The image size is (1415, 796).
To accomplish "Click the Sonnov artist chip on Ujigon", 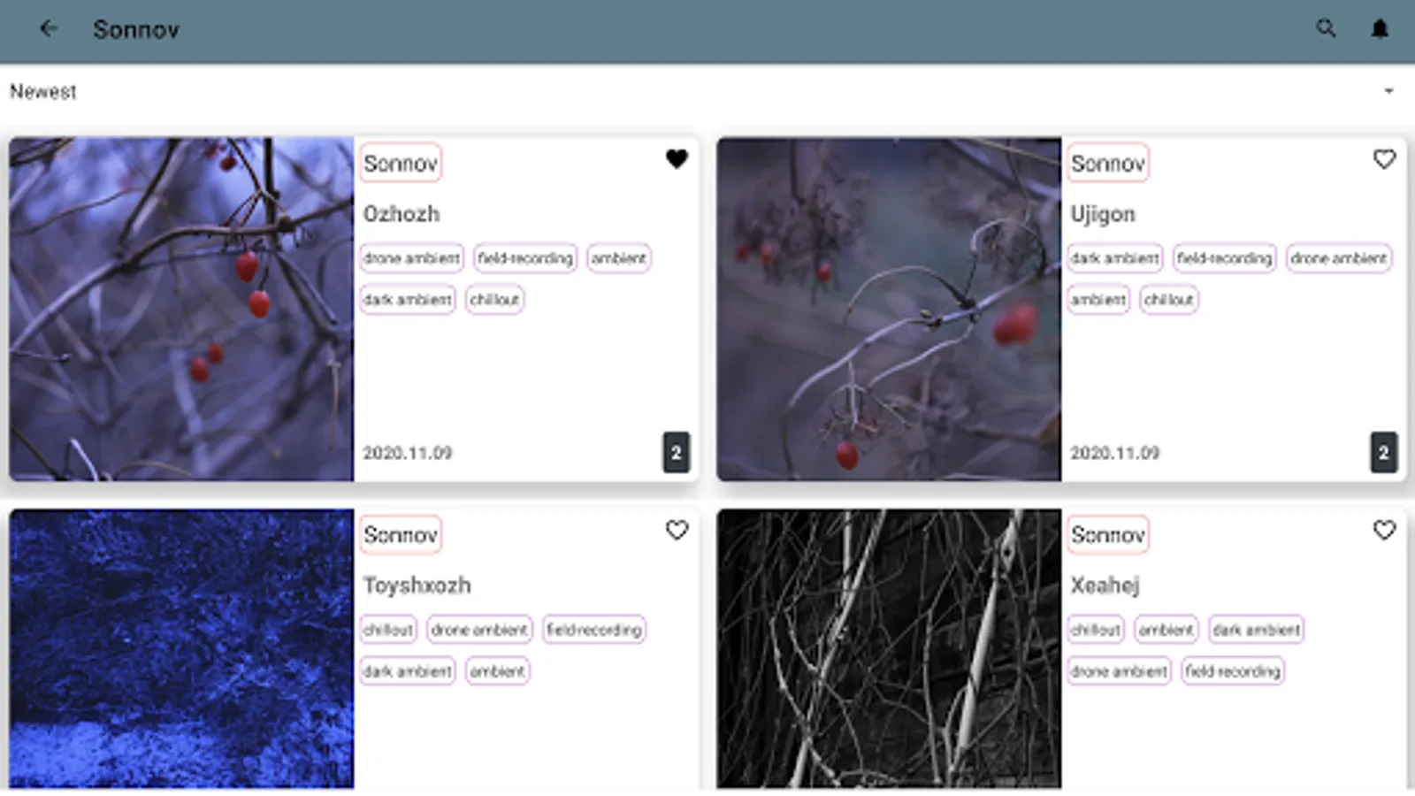I will (1108, 164).
